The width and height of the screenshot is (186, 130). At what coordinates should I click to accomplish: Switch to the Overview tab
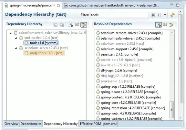point(11,124)
